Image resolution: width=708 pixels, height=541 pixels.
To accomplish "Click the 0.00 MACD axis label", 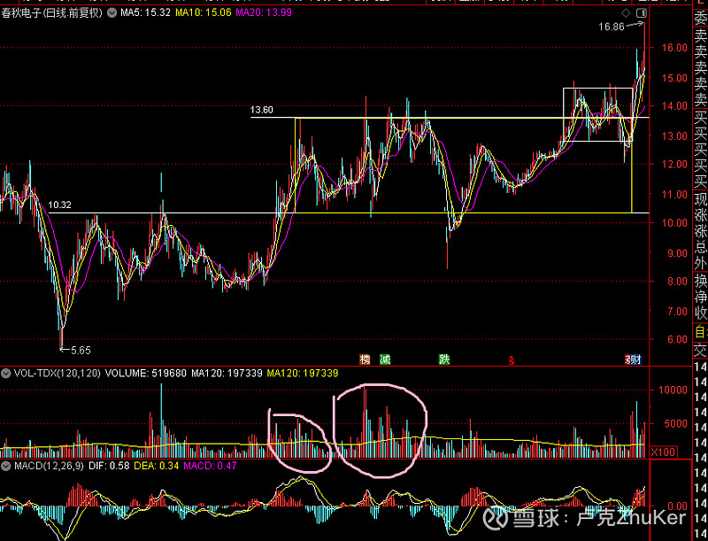I will tap(677, 506).
